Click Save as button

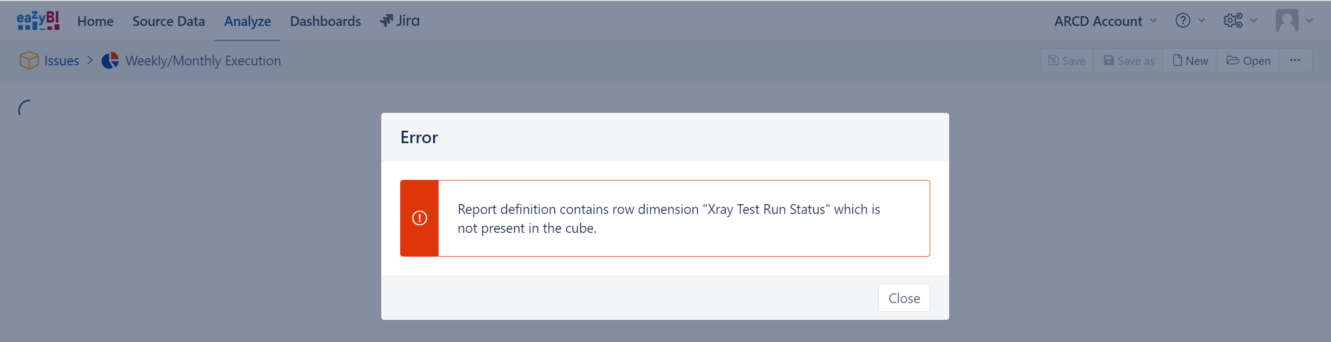(x=1129, y=61)
